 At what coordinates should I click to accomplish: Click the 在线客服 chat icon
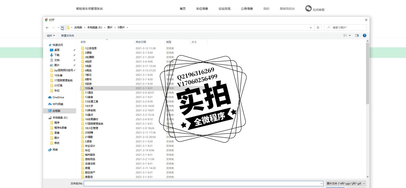pyautogui.click(x=309, y=8)
